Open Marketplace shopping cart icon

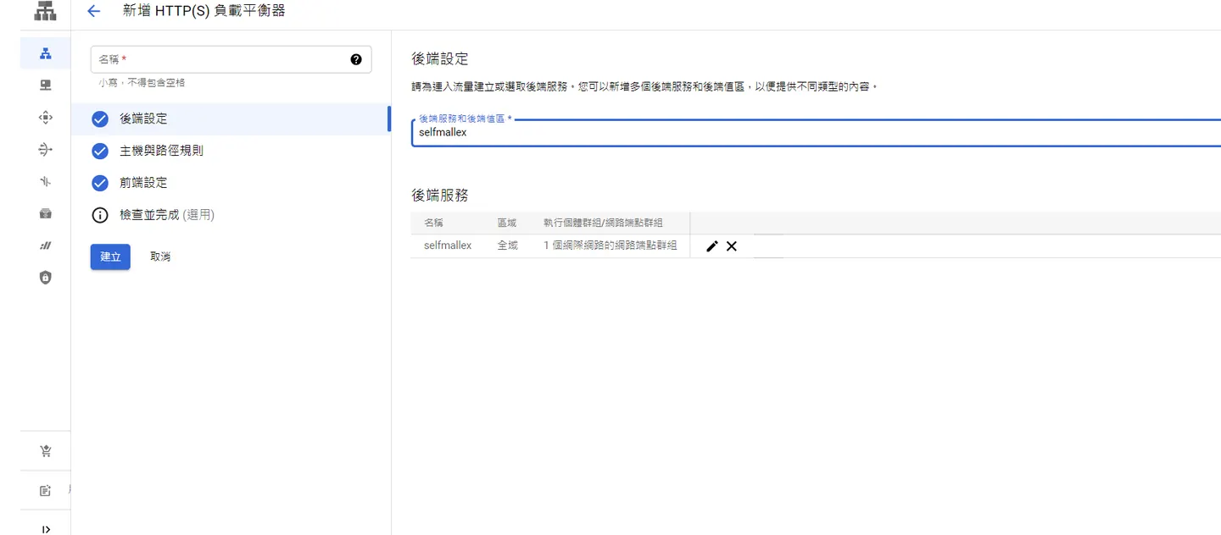coord(46,451)
